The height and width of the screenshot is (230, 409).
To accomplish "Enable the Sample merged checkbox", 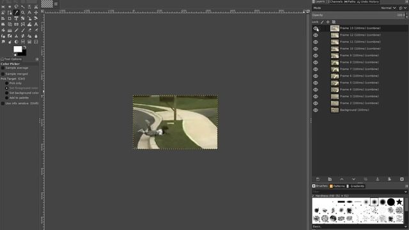I will click(x=3, y=74).
